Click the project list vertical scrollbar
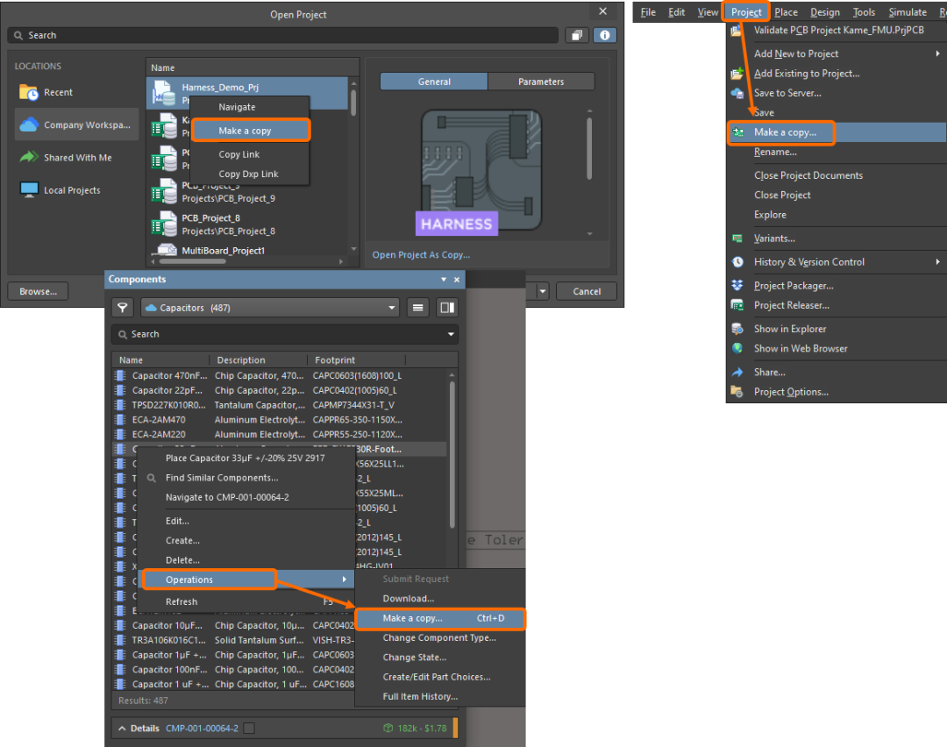This screenshot has width=947, height=747. point(353,103)
